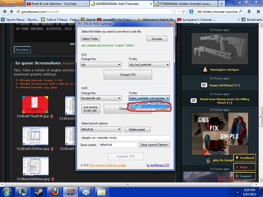Screen dimensions: 263x197
Task: Open the search engine selector dropdown arrow
Action: point(195,12)
